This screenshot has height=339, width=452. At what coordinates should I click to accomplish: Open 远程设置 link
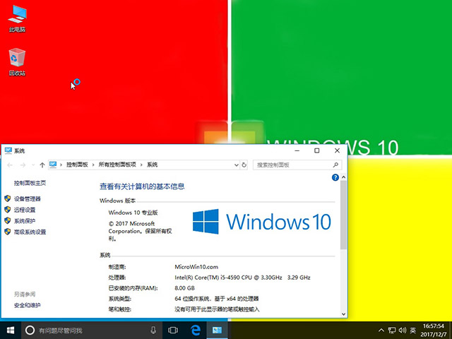[25, 210]
